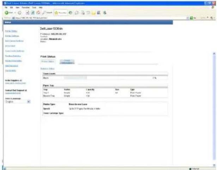Click the Home toolbar icon
Screen dimensions: 217x170
tap(38, 13)
